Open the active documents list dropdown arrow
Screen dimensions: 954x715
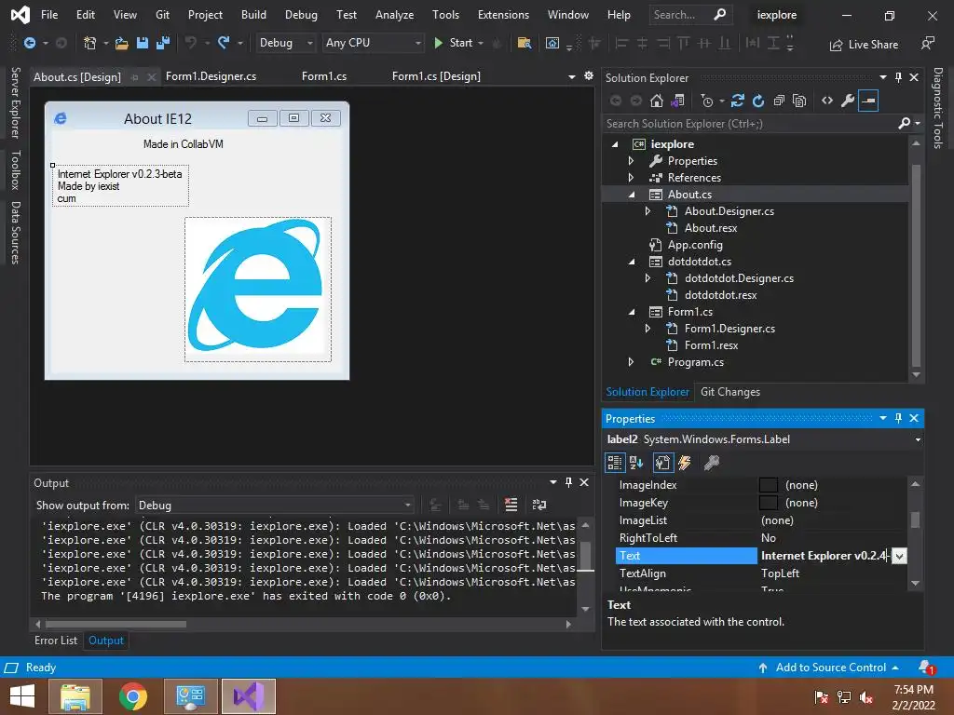coord(571,76)
